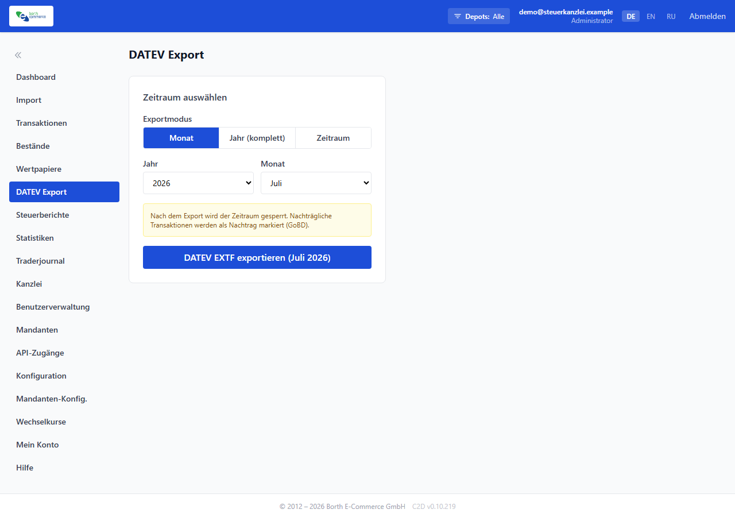
Task: Select Monat export mode
Action: (181, 138)
